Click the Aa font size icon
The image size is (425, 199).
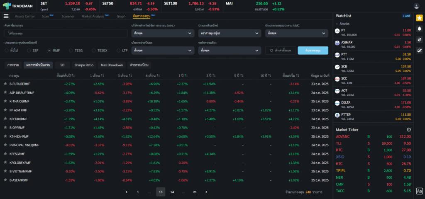point(419,191)
